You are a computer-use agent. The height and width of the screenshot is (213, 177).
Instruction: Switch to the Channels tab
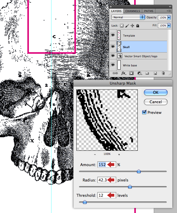pos(132,11)
